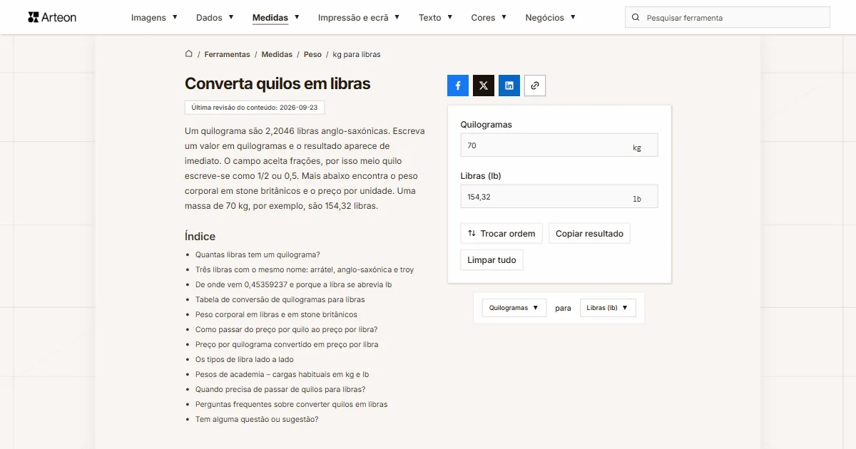Share page on X (Twitter)
Image resolution: width=856 pixels, height=449 pixels.
[484, 86]
